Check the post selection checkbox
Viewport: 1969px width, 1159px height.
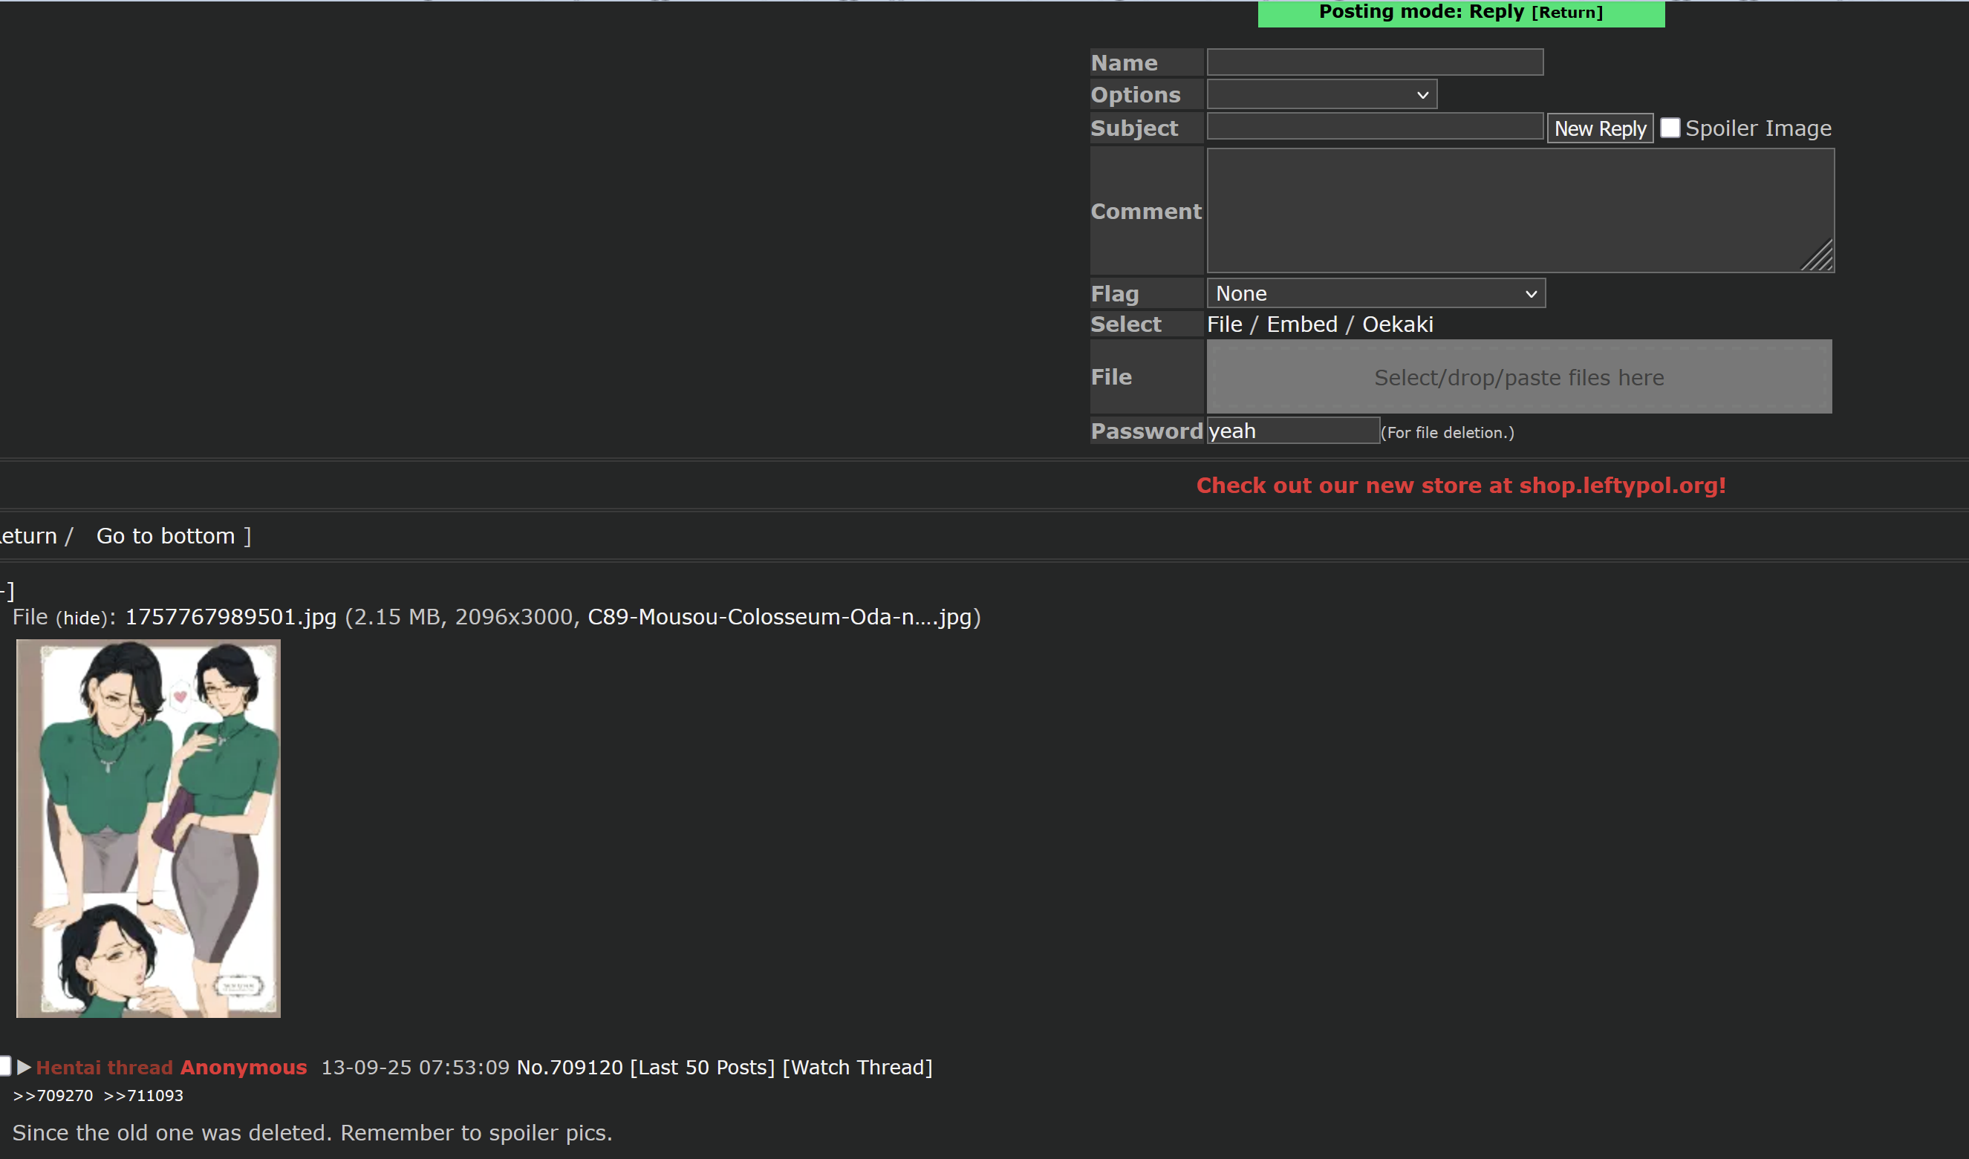(x=4, y=1066)
